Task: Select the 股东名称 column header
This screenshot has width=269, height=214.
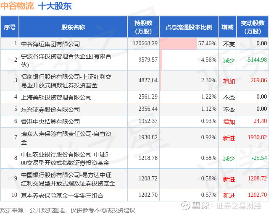Action: (73, 27)
